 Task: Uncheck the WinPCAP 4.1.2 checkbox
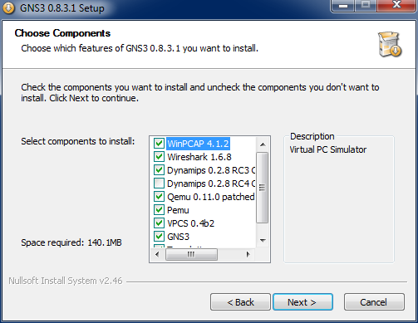[159, 144]
